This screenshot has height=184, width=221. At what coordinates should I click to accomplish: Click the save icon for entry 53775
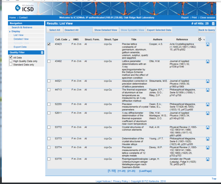click(208, 159)
